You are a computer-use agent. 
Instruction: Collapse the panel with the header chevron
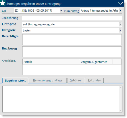pyautogui.click(x=120, y=3)
